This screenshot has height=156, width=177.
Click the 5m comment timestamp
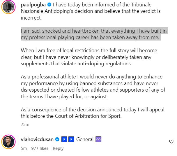click(24, 148)
